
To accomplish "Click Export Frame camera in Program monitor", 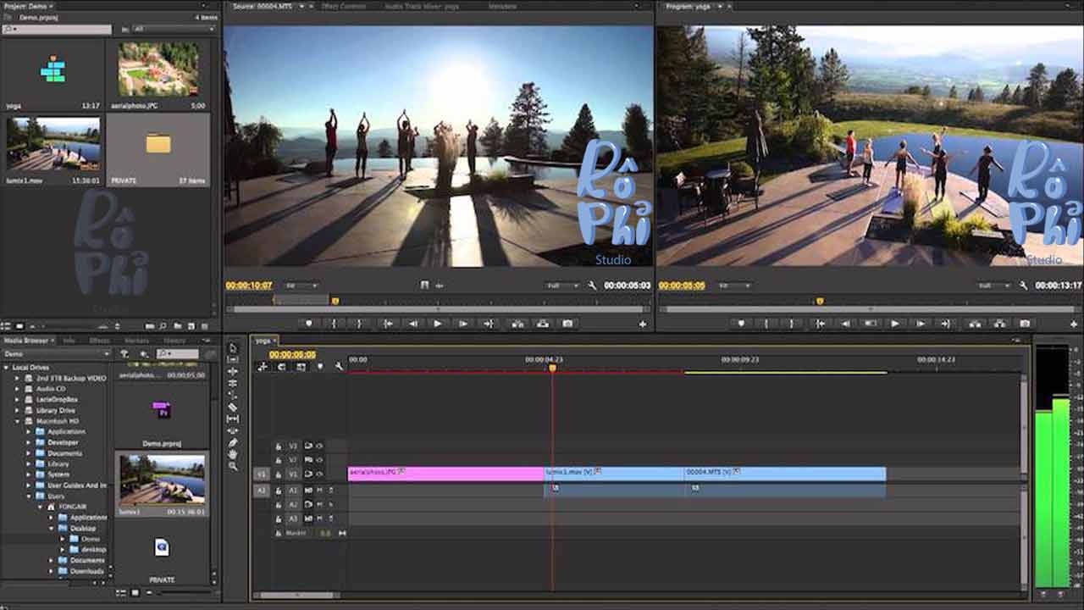I will pos(1025,324).
